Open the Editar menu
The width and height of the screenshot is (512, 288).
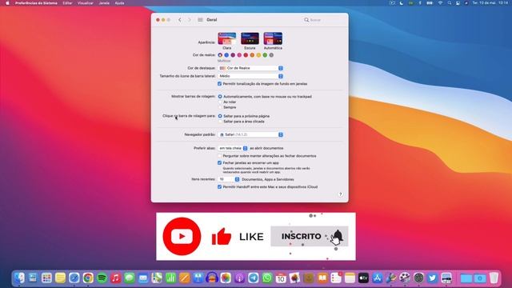tap(67, 3)
